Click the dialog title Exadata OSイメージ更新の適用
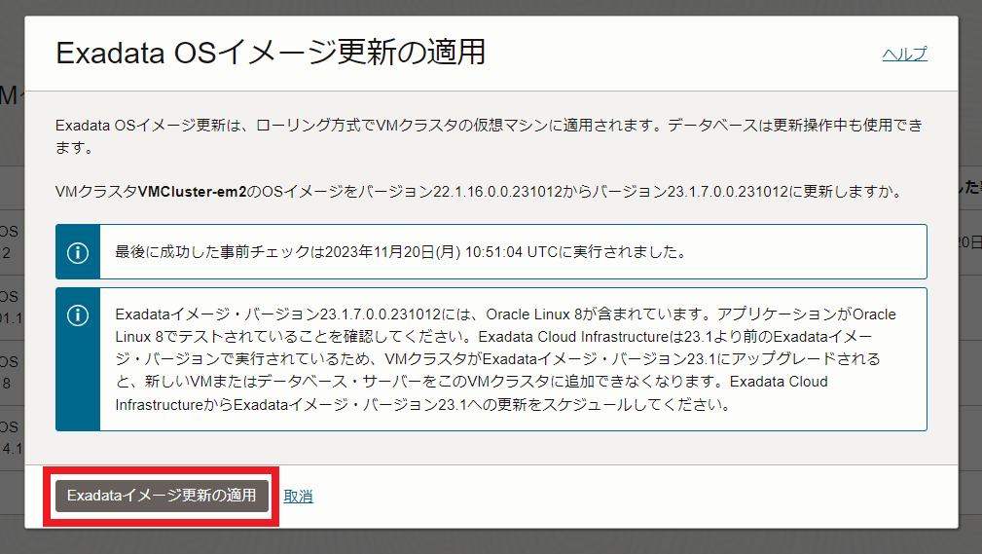This screenshot has height=554, width=982. [x=271, y=53]
